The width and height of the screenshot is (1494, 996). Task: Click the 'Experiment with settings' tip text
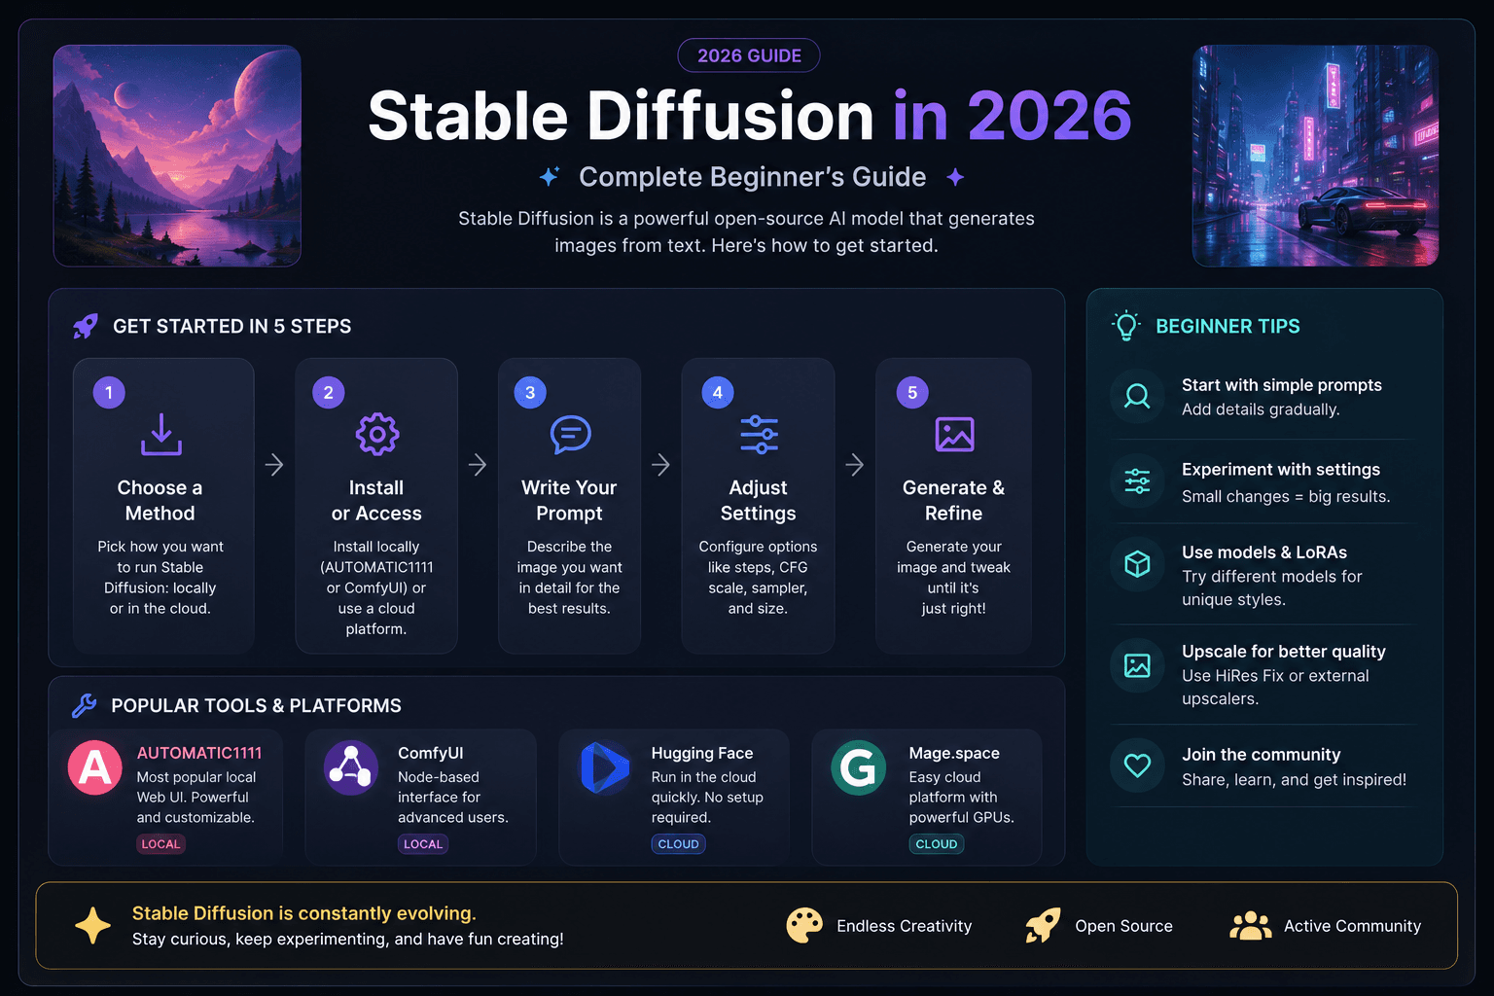point(1281,469)
